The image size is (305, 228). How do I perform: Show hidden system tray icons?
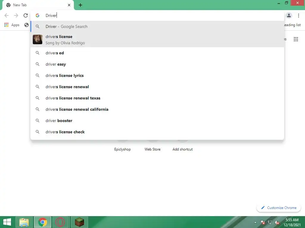pyautogui.click(x=255, y=222)
